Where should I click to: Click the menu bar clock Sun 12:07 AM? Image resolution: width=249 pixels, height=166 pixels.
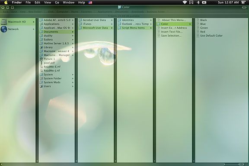(228, 3)
